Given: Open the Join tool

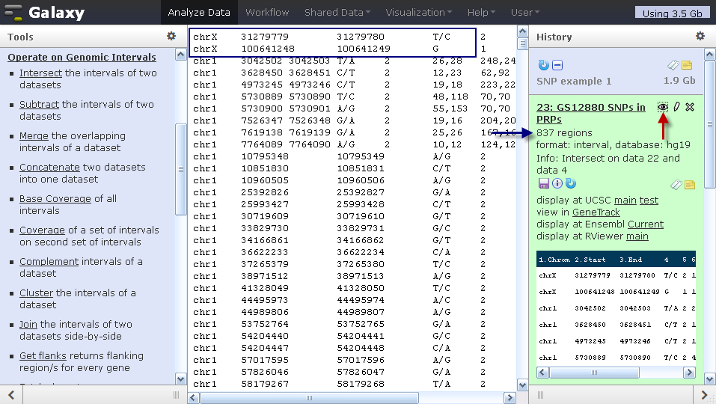Looking at the screenshot, I should (x=28, y=325).
